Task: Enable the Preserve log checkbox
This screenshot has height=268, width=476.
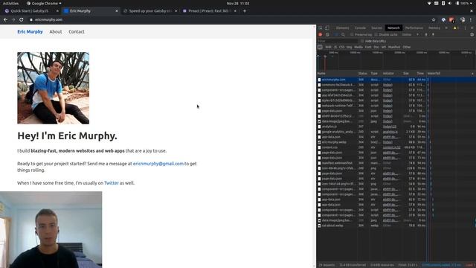Action: pos(352,35)
